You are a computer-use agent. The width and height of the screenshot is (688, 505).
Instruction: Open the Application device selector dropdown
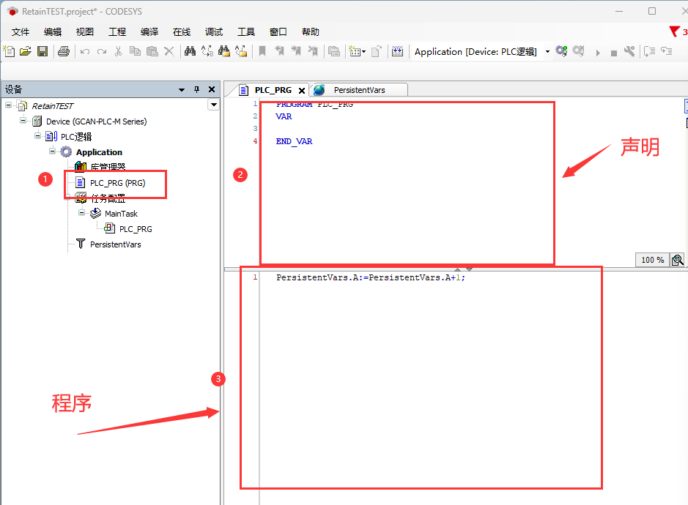click(547, 52)
